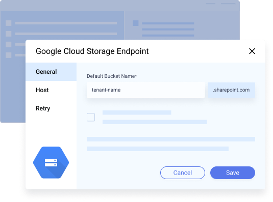
Task: Tick the empty checkbox below bucket name
Action: [91, 117]
